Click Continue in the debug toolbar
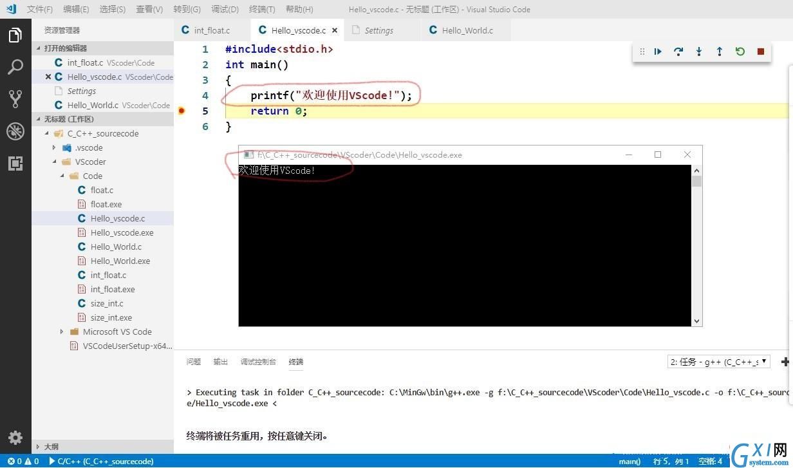This screenshot has width=793, height=468. [658, 51]
